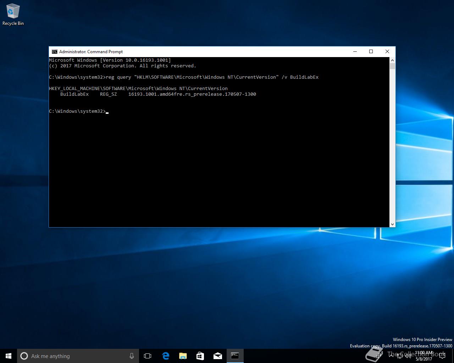The image size is (454, 363).
Task: Open Task View from the taskbar
Action: coord(148,356)
